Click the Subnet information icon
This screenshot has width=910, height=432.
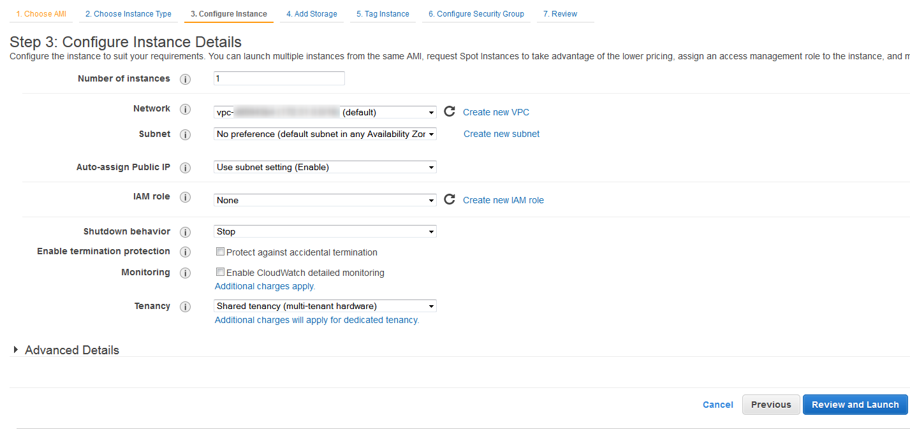click(x=185, y=134)
